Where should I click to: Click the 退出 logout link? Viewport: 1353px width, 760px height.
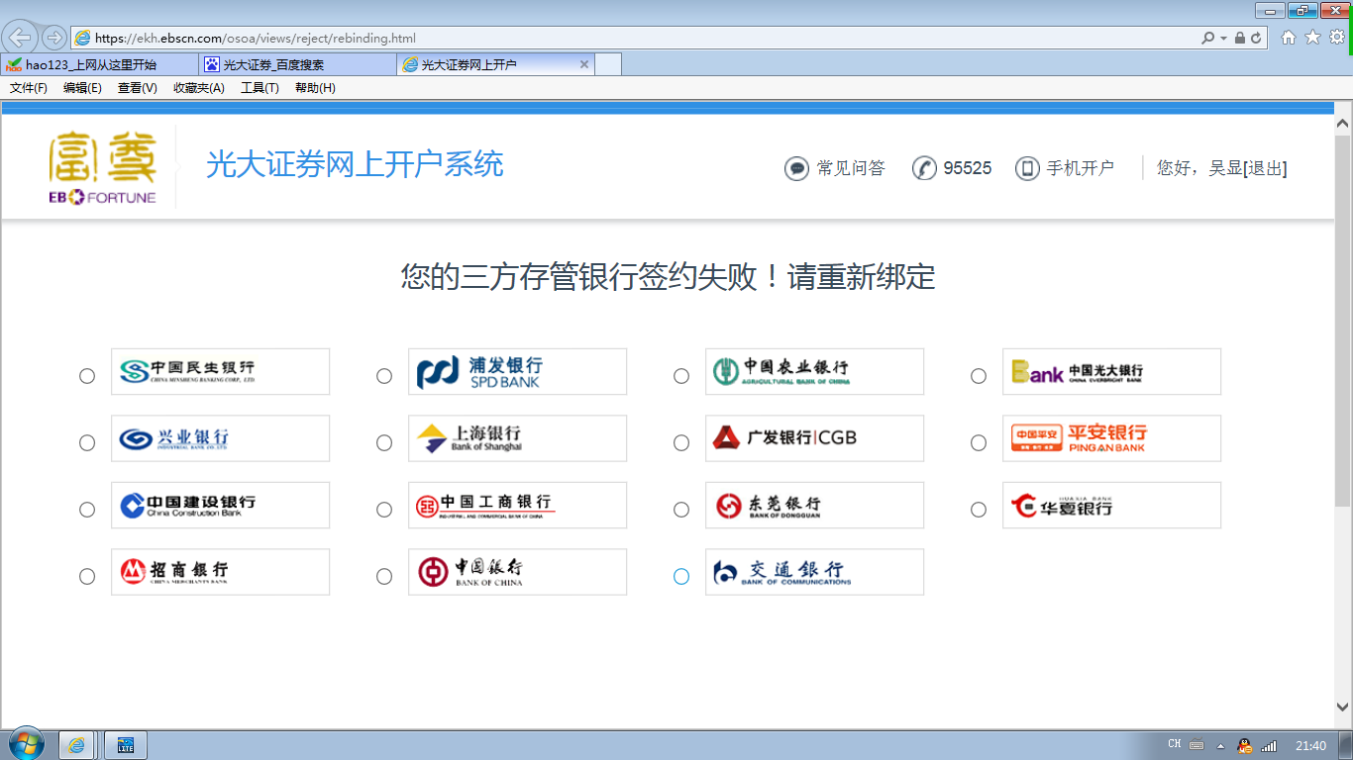(1265, 168)
